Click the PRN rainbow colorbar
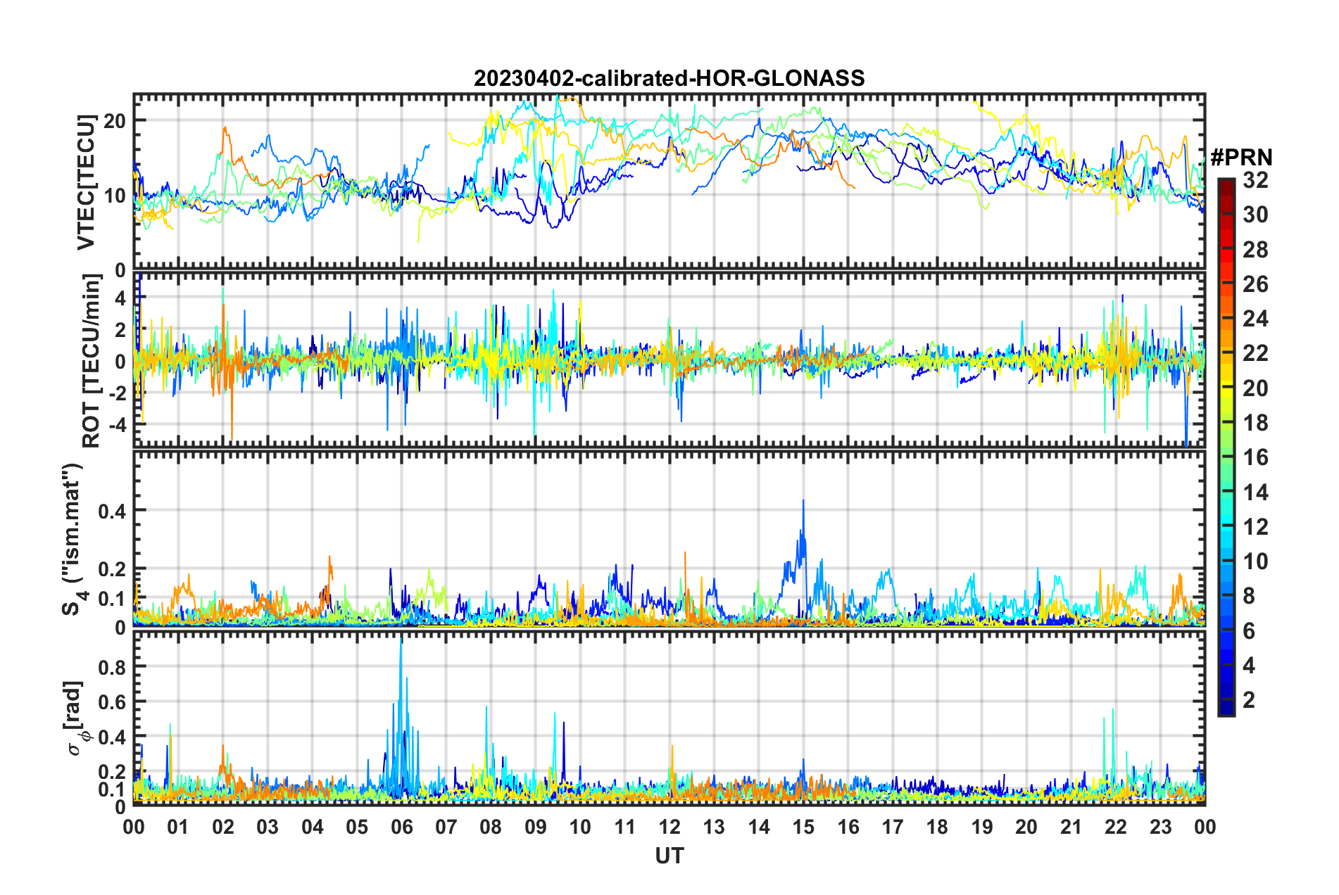This screenshot has height=895, width=1339. [x=1226, y=447]
